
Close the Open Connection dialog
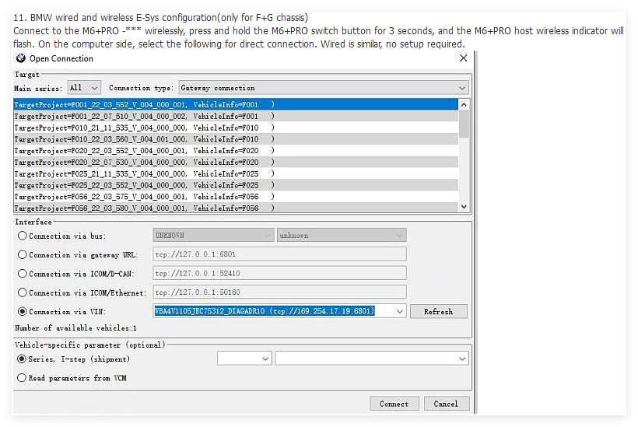463,58
